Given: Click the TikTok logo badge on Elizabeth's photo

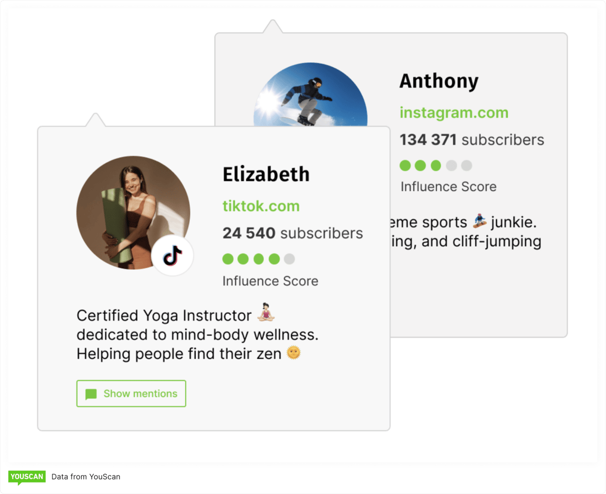Looking at the screenshot, I should click(172, 256).
